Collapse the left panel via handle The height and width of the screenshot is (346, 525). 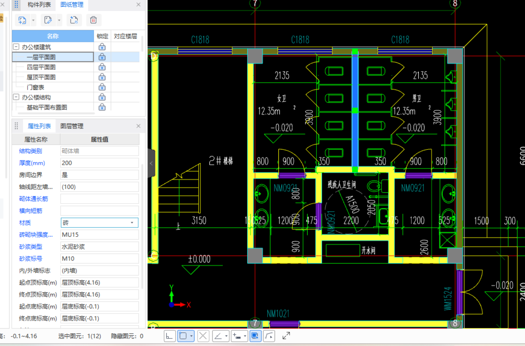pos(151,163)
